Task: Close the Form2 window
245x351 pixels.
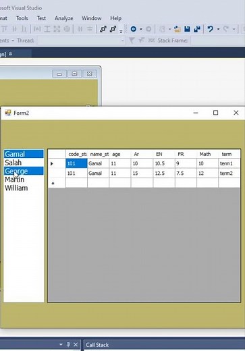Action: click(x=236, y=113)
